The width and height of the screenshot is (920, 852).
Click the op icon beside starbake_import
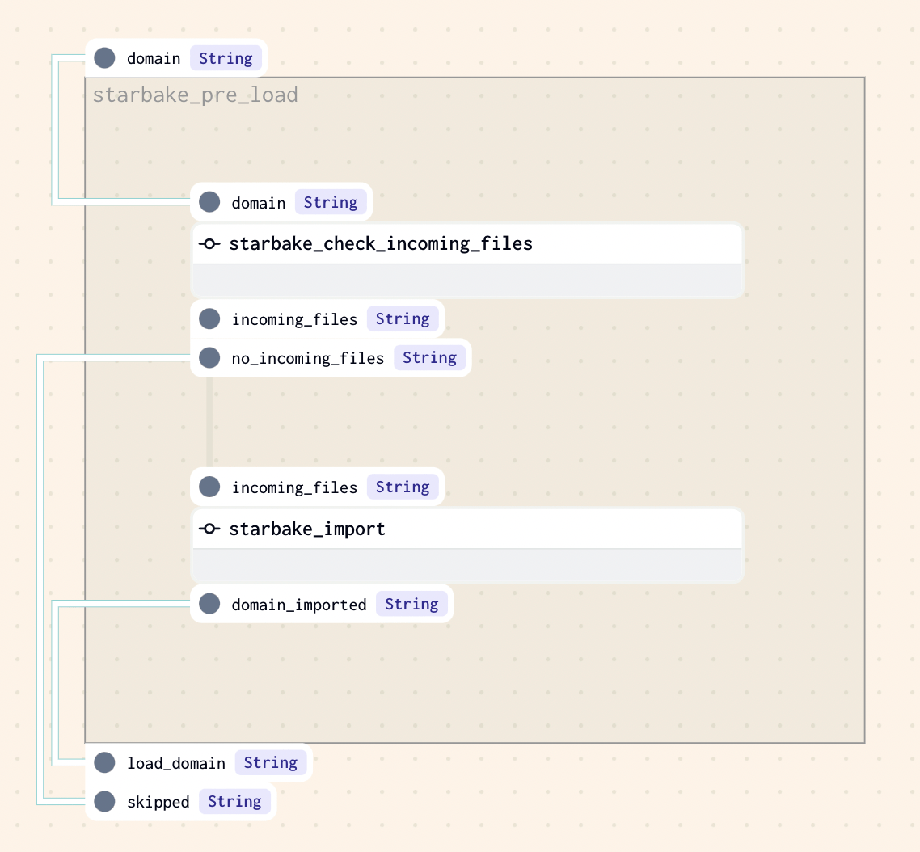point(210,529)
